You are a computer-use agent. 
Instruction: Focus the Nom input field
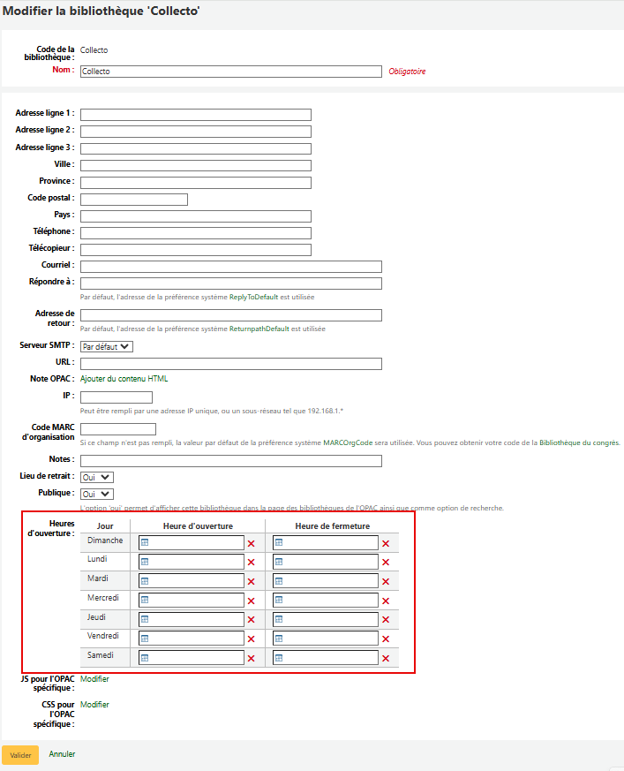pyautogui.click(x=231, y=72)
